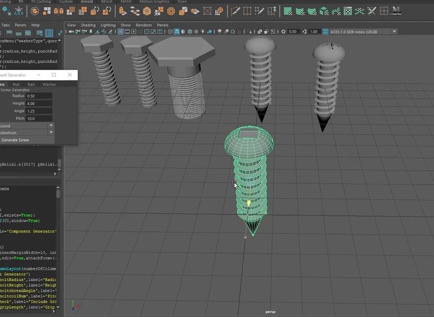Image resolution: width=434 pixels, height=317 pixels.
Task: Click the four-pane layout shelf icon
Action: point(384,11)
